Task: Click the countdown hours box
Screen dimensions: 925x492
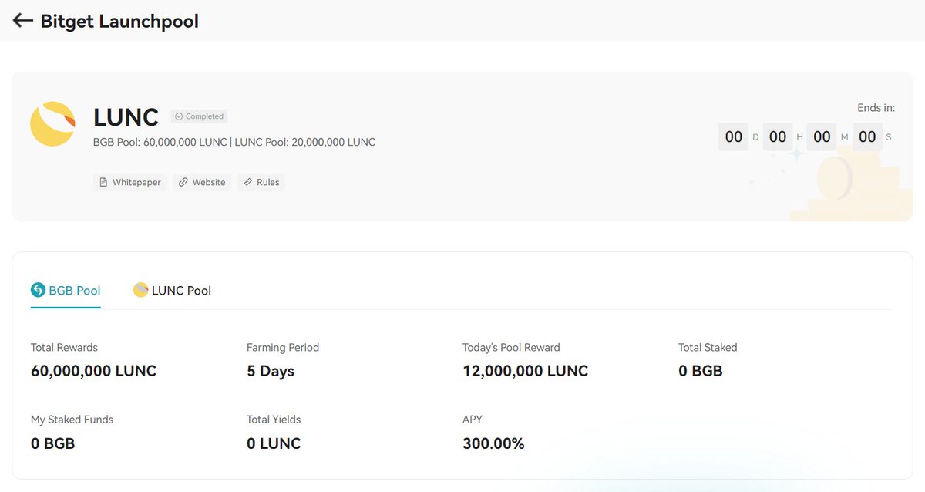Action: [778, 137]
